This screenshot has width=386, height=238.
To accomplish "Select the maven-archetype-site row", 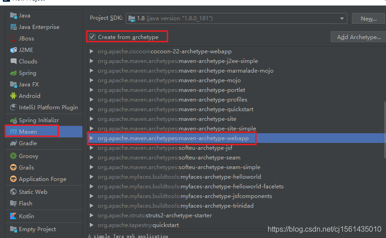I will point(237,119).
